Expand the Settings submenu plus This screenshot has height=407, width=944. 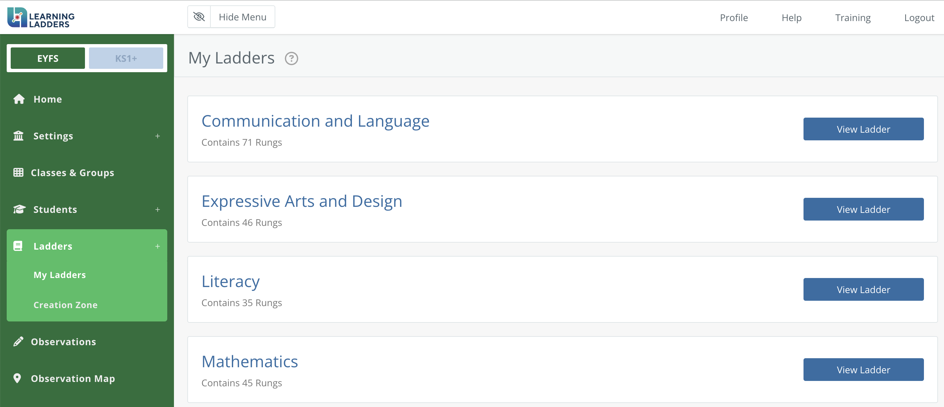click(158, 136)
